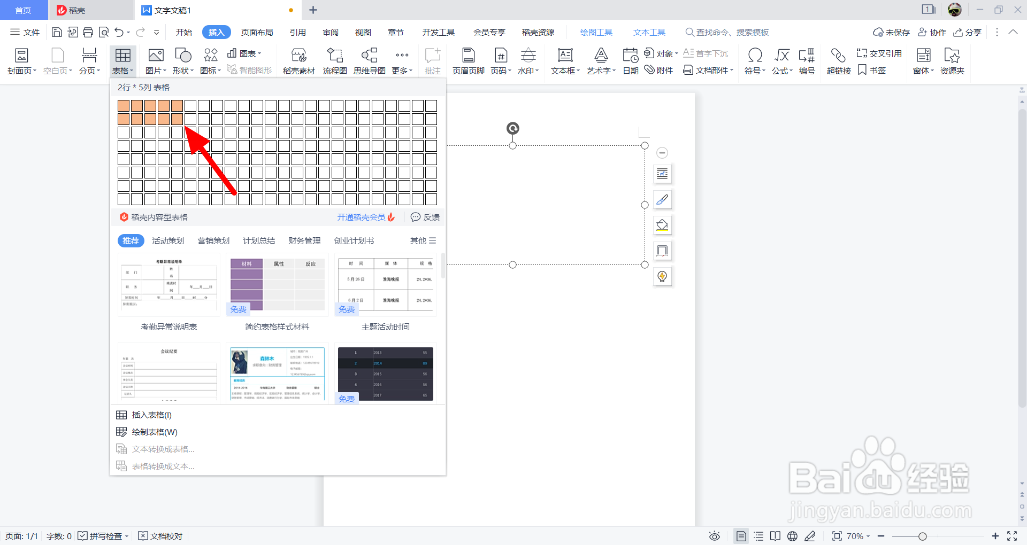Image resolution: width=1027 pixels, height=545 pixels.
Task: Insert a 书签 bookmark
Action: [x=872, y=70]
